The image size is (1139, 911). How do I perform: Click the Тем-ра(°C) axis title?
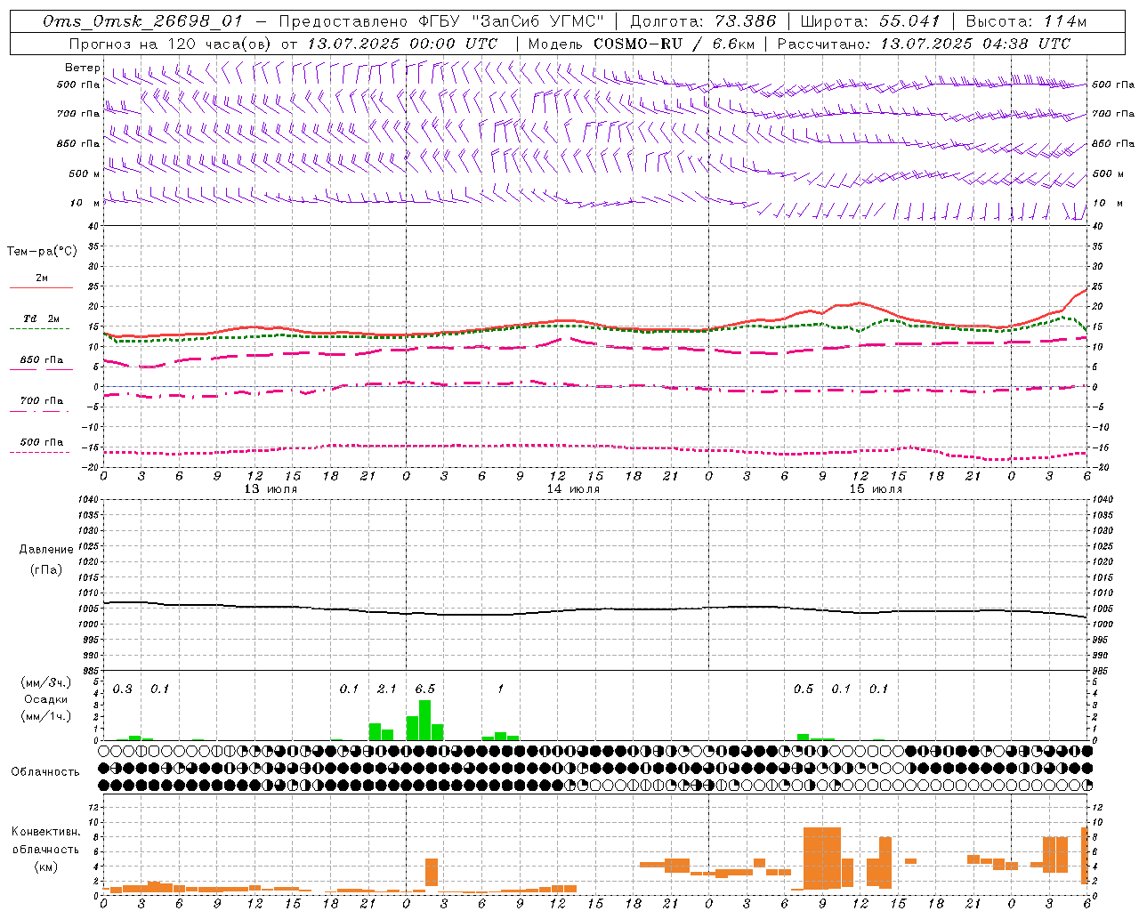tap(42, 252)
